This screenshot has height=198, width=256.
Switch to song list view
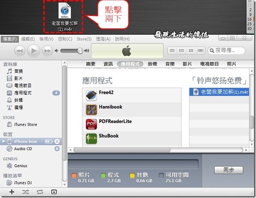coord(172,51)
